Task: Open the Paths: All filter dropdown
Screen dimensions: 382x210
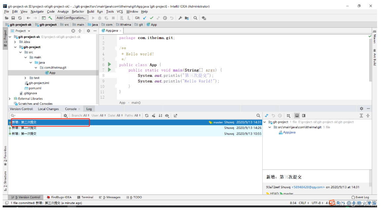Action: (133, 116)
